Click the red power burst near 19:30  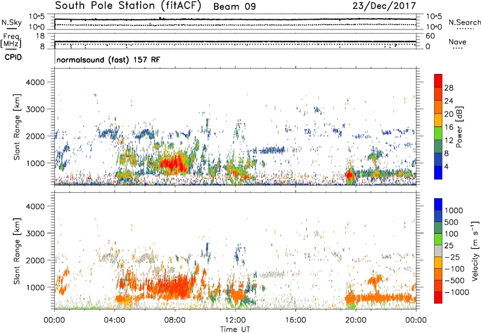pos(349,175)
